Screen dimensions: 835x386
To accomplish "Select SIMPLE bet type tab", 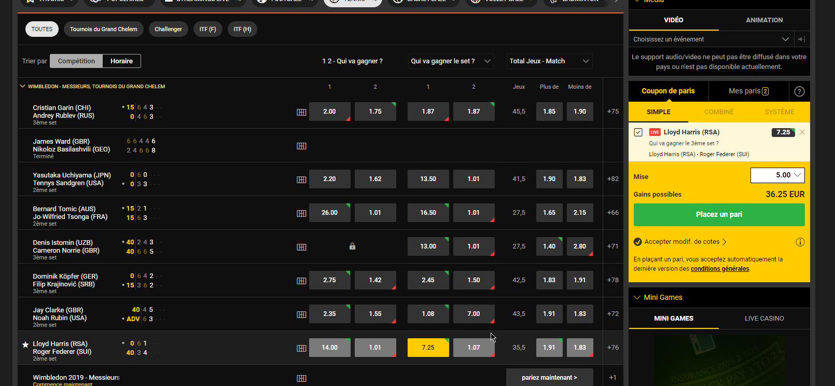I will pyautogui.click(x=659, y=112).
